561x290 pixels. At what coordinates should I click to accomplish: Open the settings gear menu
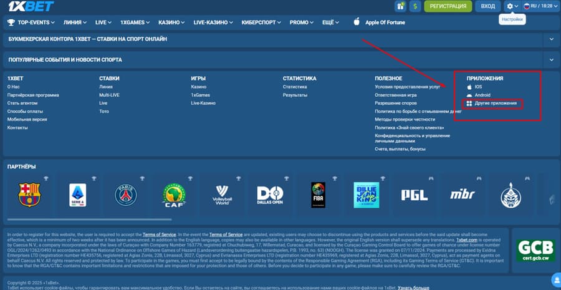pos(512,6)
